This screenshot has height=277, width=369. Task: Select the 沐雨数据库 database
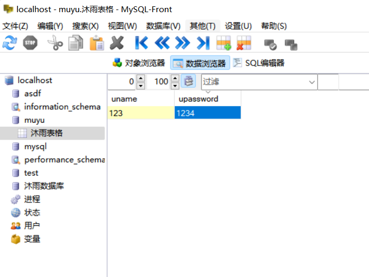point(44,186)
